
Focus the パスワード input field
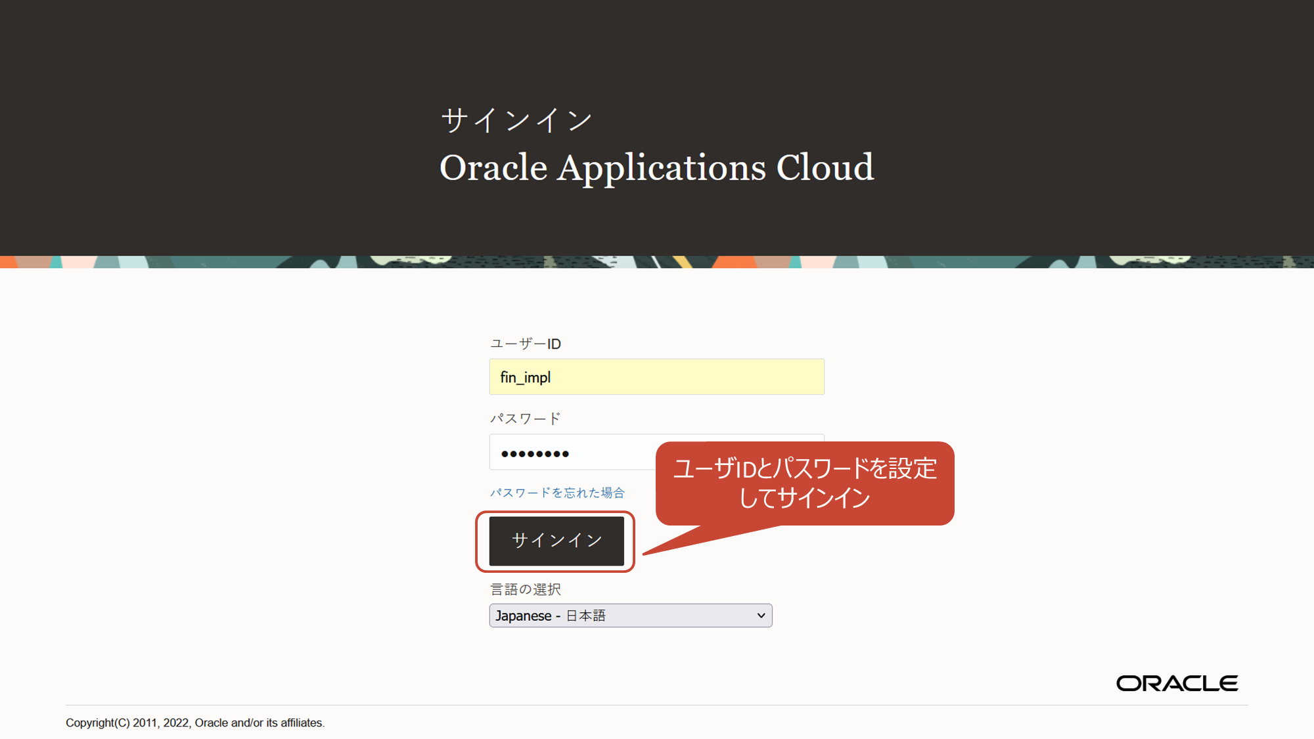click(572, 453)
